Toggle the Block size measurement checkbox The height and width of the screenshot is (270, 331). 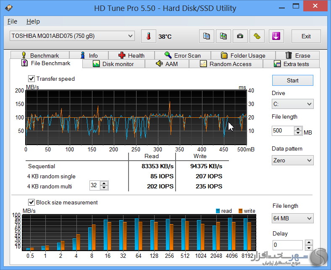point(32,202)
